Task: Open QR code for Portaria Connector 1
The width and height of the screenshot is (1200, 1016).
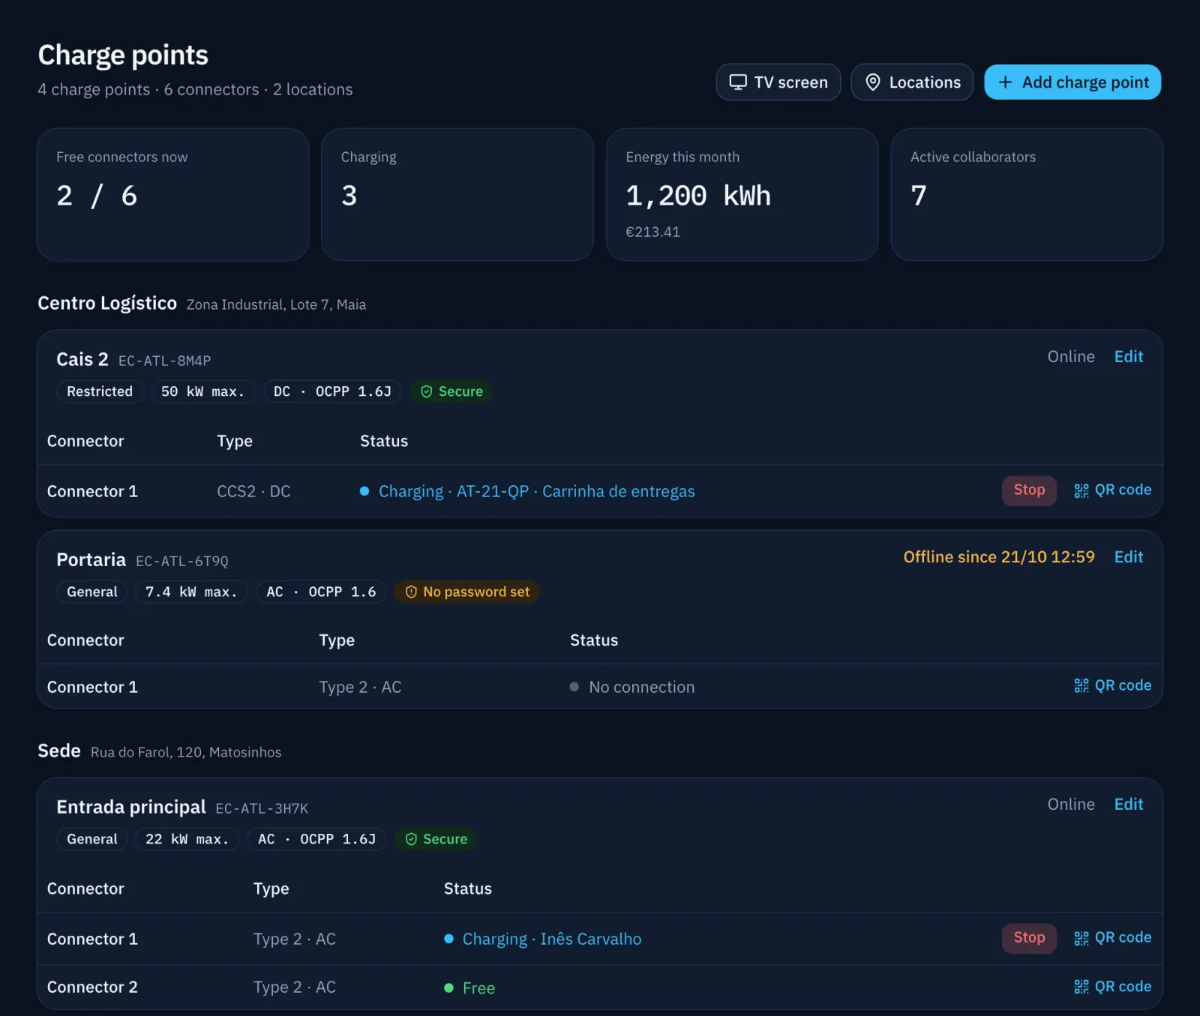Action: tap(1112, 685)
